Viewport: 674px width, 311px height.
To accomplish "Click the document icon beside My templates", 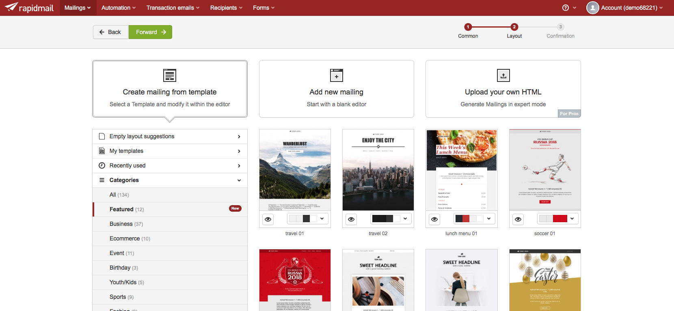I will click(102, 151).
